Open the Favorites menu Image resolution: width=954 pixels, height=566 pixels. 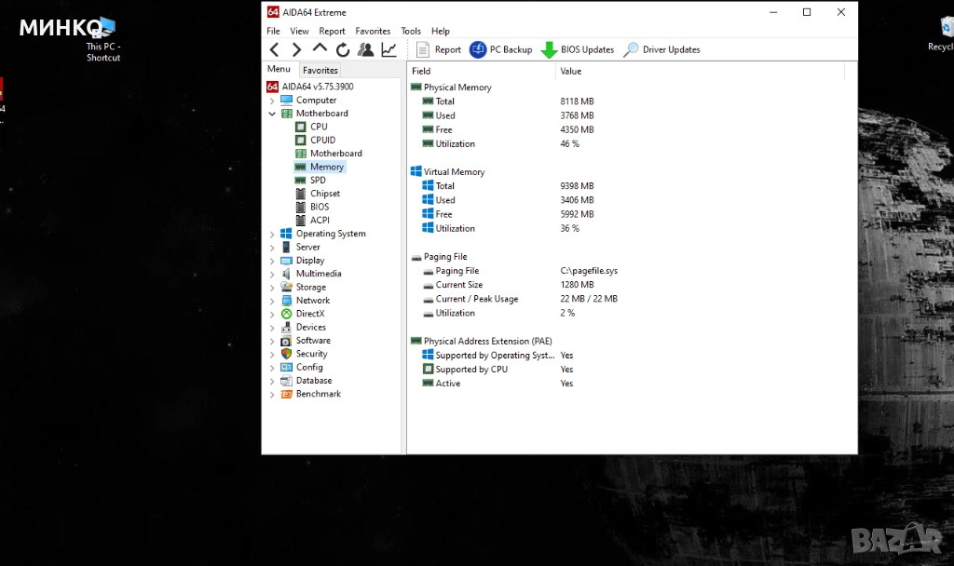[x=373, y=31]
